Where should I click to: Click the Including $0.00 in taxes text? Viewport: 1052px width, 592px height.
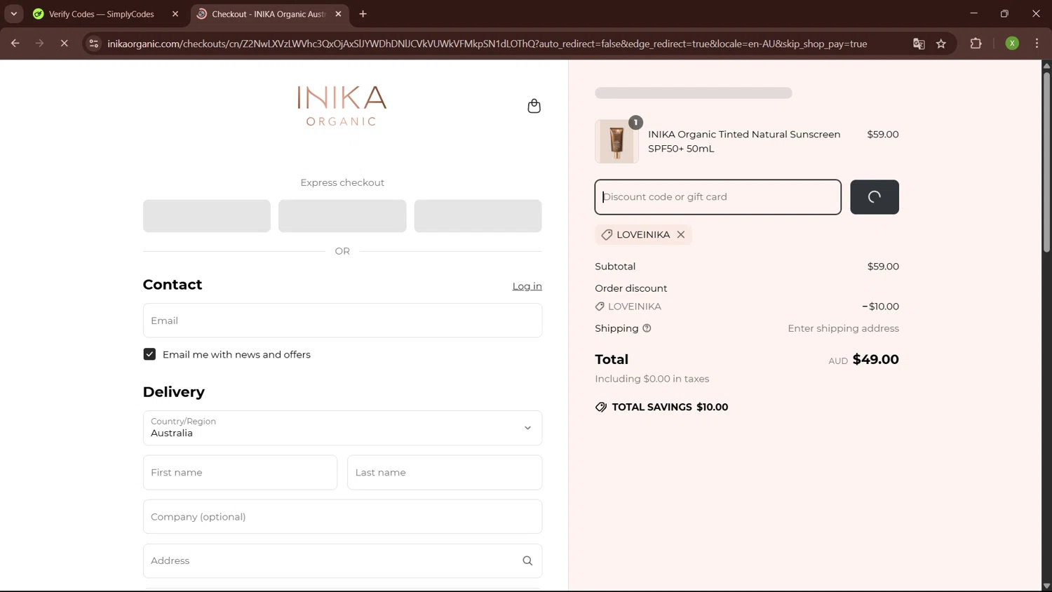tap(652, 379)
